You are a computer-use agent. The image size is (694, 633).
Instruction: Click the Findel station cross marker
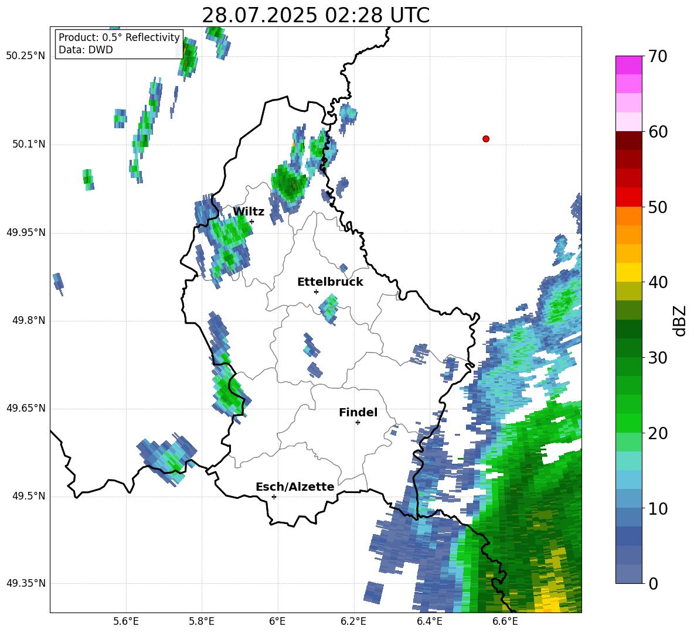[358, 423]
